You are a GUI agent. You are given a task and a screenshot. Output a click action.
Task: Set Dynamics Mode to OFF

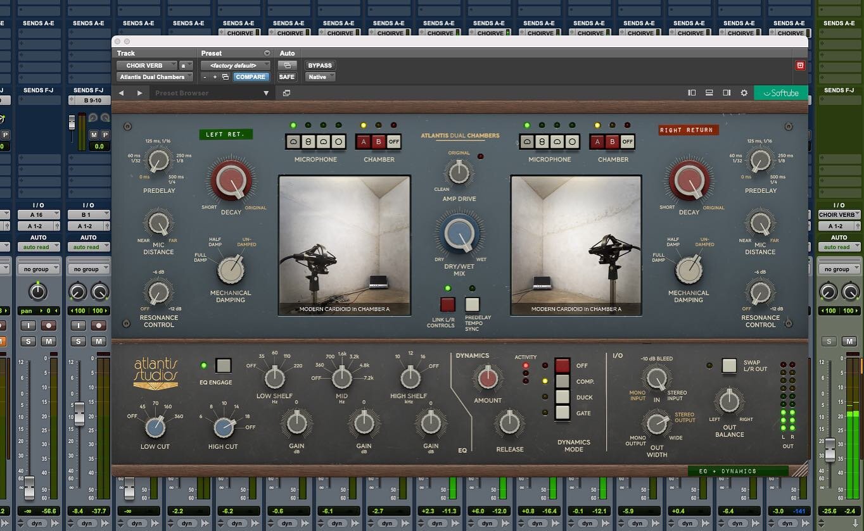click(x=562, y=366)
